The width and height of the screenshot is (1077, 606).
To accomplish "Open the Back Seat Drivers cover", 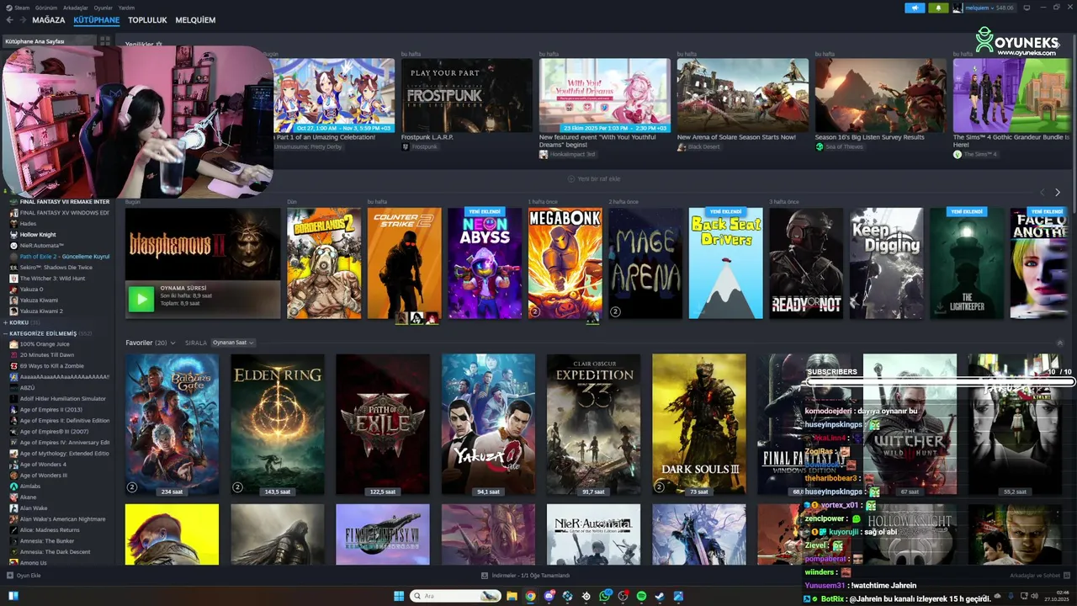I will pyautogui.click(x=726, y=263).
